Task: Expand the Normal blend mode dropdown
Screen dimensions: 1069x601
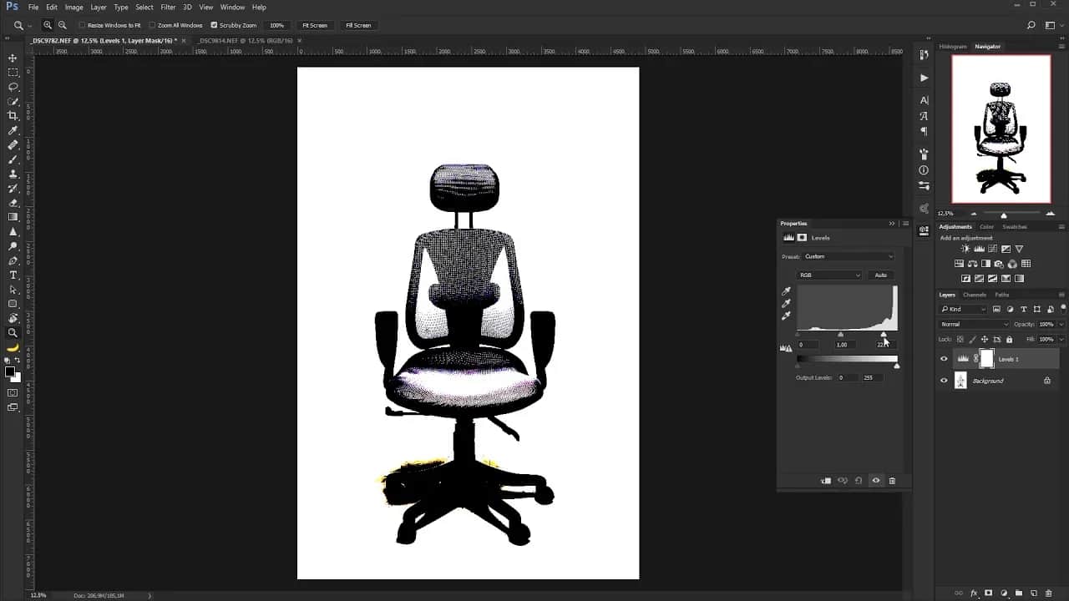Action: click(974, 324)
